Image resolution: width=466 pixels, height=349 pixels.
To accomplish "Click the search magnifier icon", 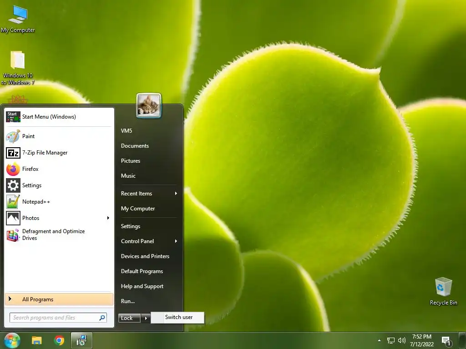I will point(102,318).
